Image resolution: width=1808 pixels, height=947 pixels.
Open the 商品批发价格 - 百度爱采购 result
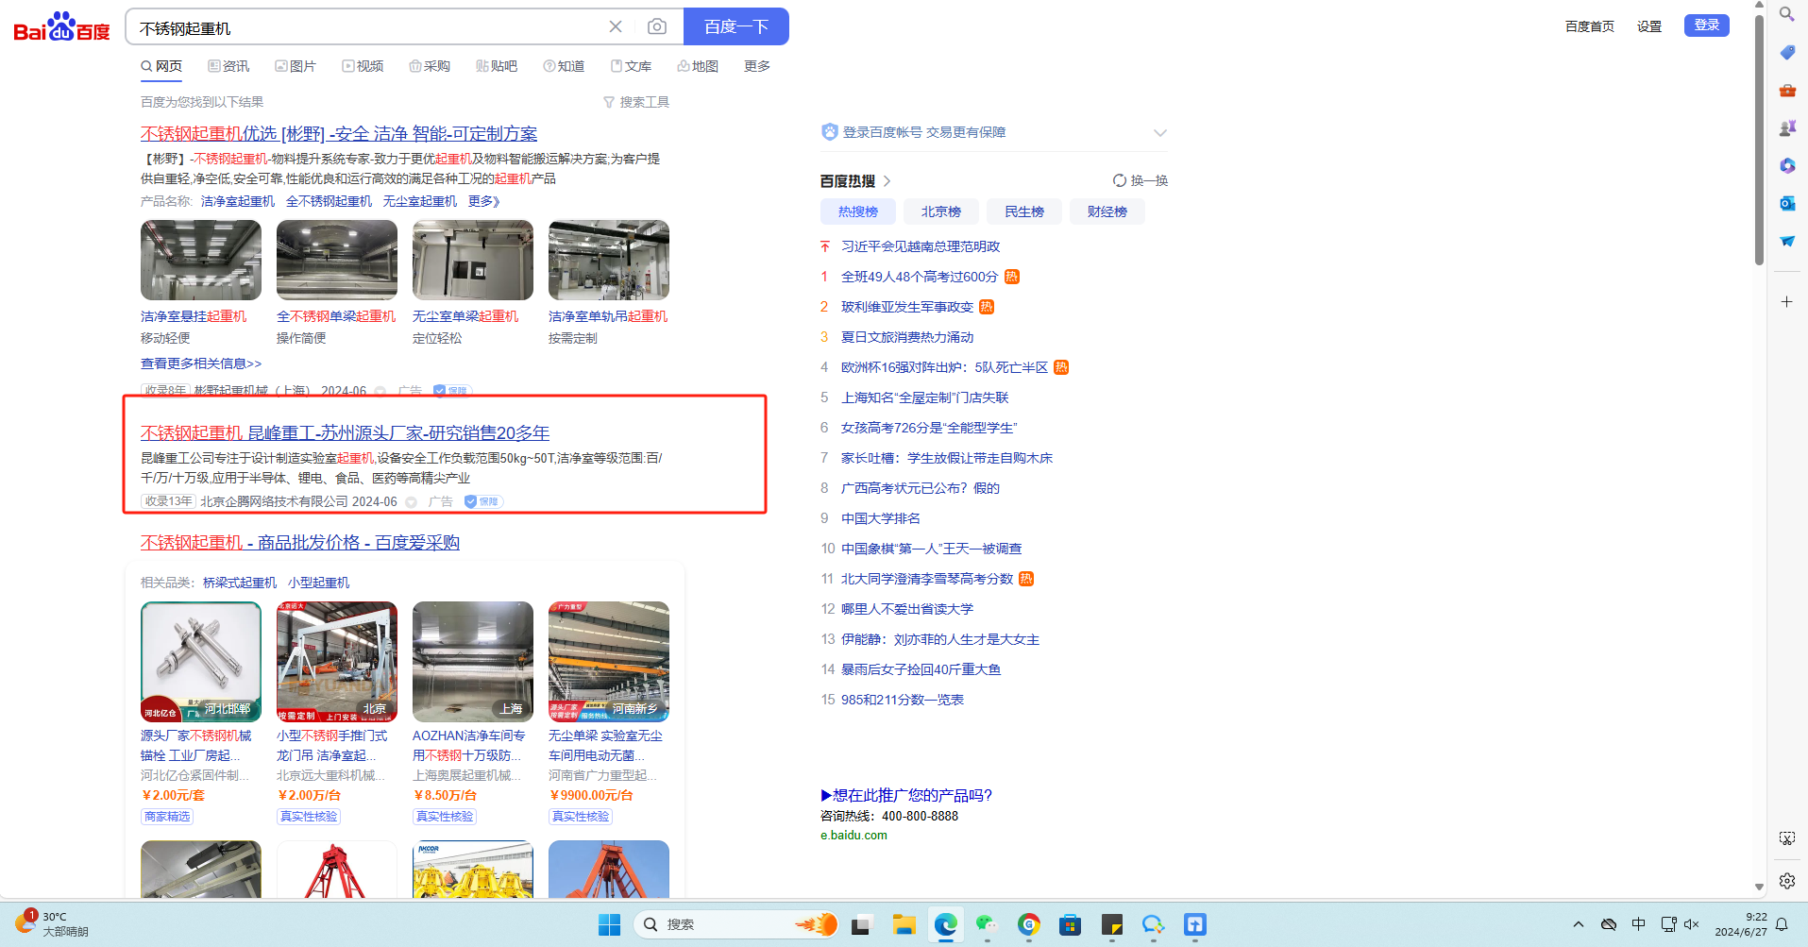(300, 543)
